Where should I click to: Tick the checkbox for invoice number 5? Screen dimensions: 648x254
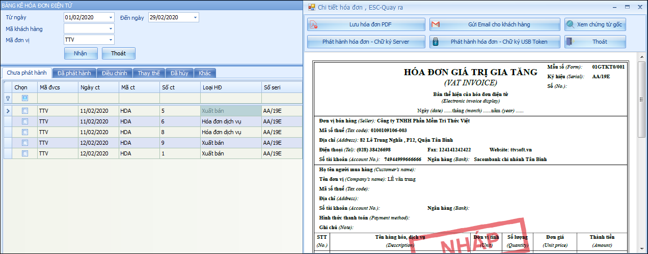click(25, 111)
